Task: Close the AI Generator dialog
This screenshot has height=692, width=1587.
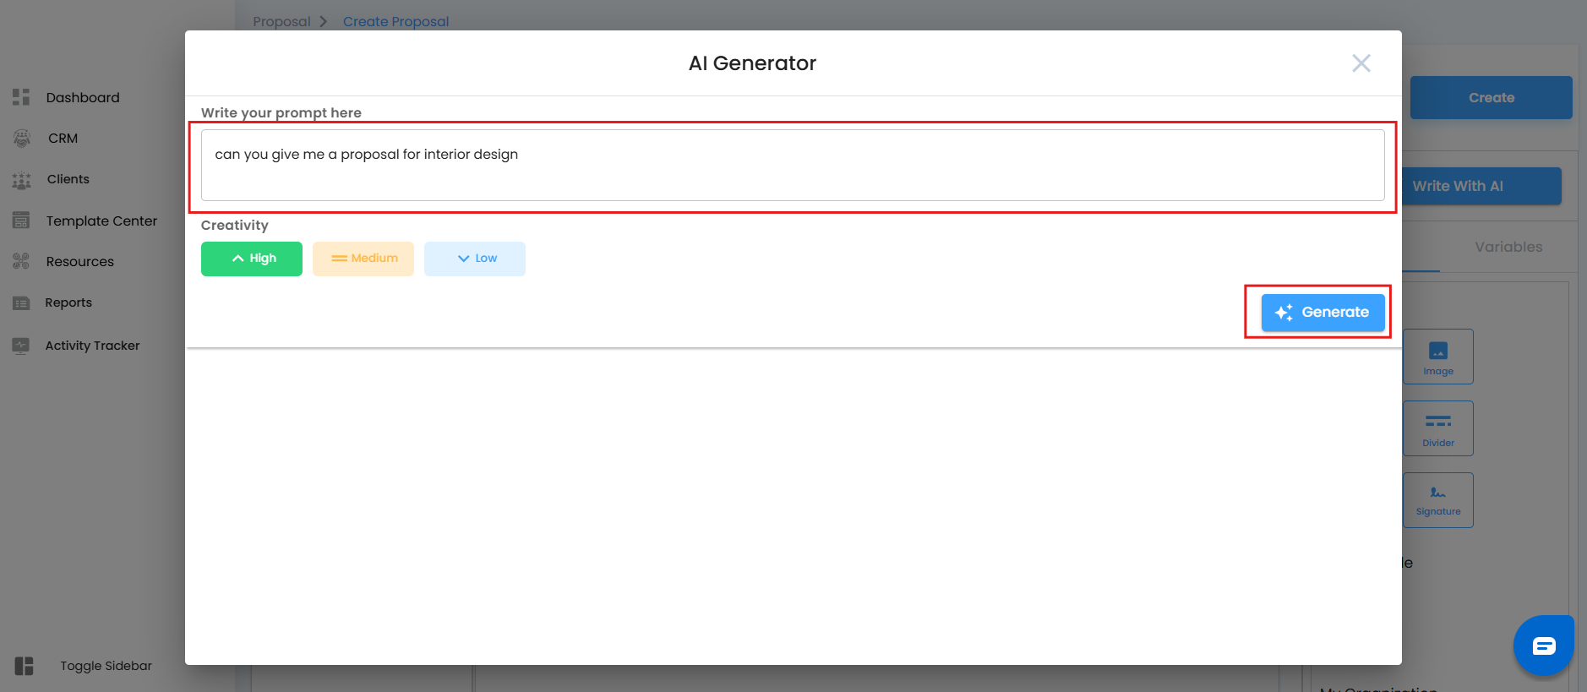Action: pyautogui.click(x=1361, y=63)
